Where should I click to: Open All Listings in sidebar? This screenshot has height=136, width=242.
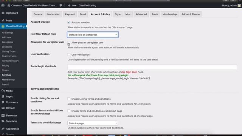(x=8, y=32)
